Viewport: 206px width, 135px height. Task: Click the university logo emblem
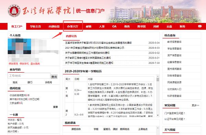[x=14, y=11]
